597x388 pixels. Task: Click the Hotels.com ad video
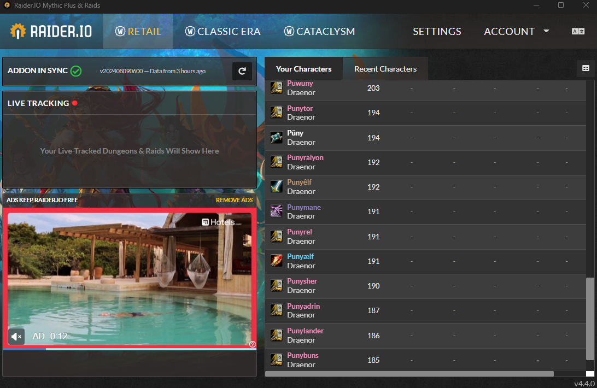click(130, 279)
